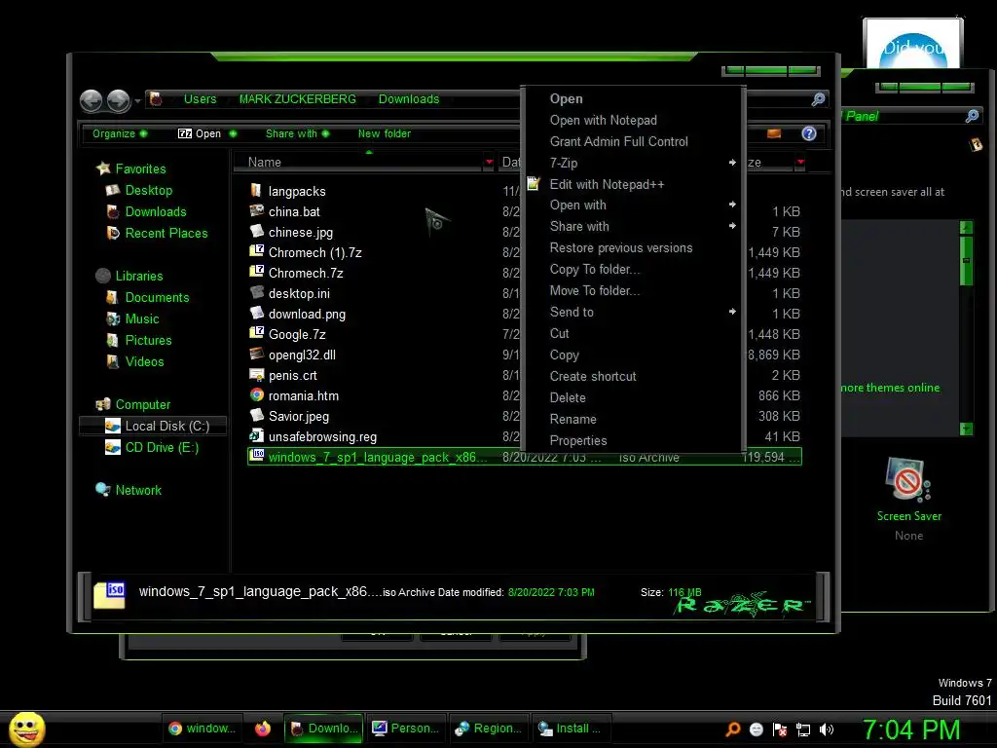
Task: Open the Videos library
Action: 134,362
